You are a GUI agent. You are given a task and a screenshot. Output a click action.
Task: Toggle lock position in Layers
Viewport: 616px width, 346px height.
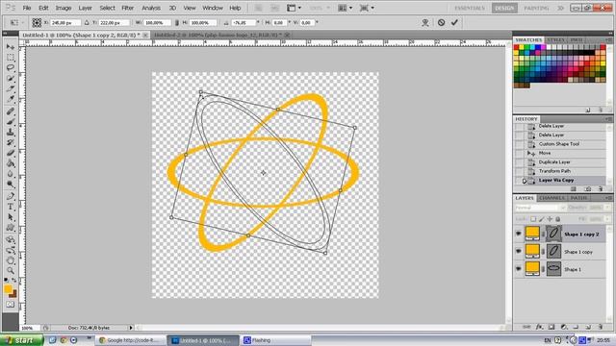[550, 219]
